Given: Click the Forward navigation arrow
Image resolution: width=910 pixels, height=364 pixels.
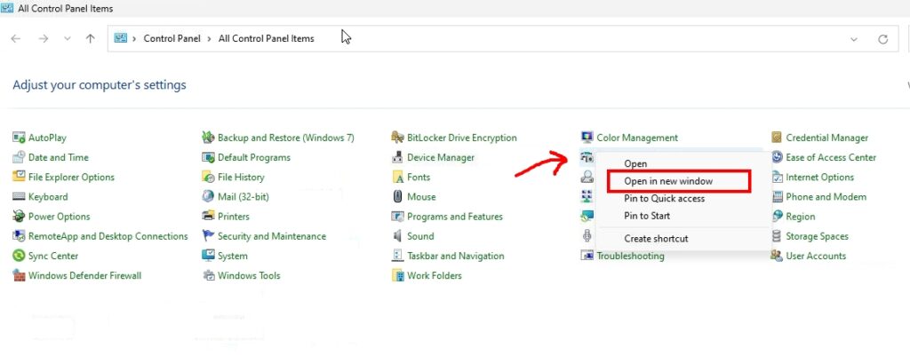Looking at the screenshot, I should 43,39.
